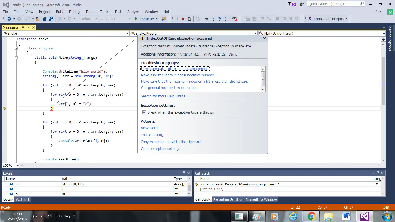
Task: Pin the Program.cs tab
Action: (28, 27)
